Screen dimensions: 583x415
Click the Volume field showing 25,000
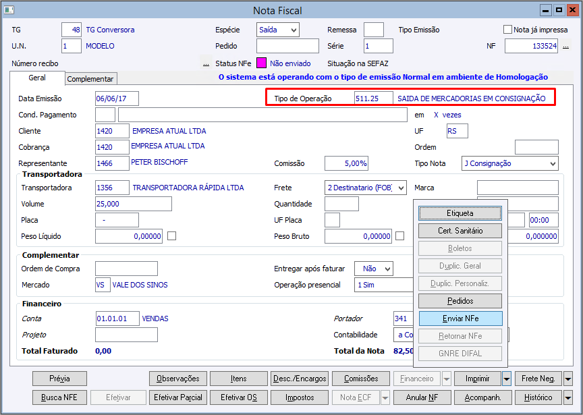tap(133, 204)
